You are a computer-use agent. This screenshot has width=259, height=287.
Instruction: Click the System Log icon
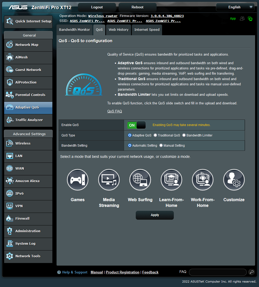[x=9, y=244]
